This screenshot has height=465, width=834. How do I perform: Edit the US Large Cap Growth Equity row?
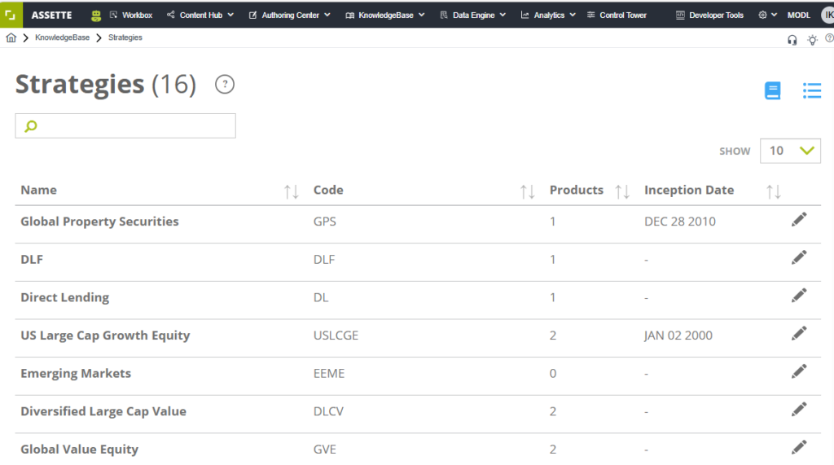click(x=799, y=333)
